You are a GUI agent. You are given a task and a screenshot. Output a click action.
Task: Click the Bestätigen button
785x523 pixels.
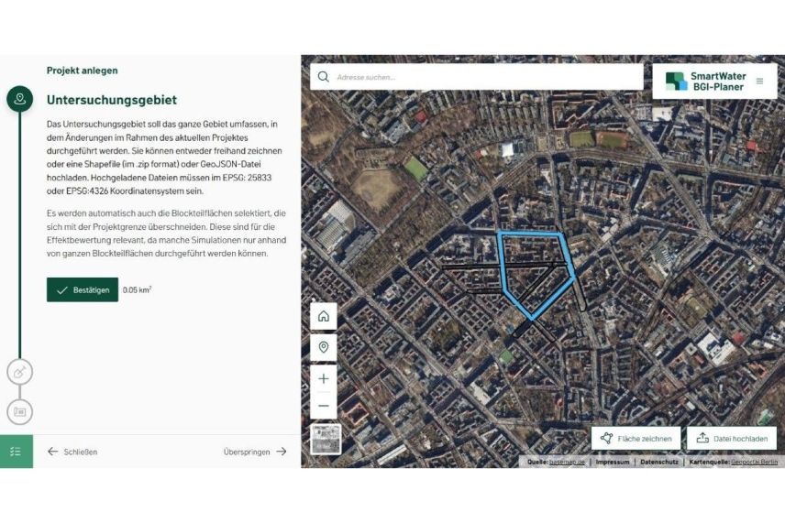click(x=83, y=290)
